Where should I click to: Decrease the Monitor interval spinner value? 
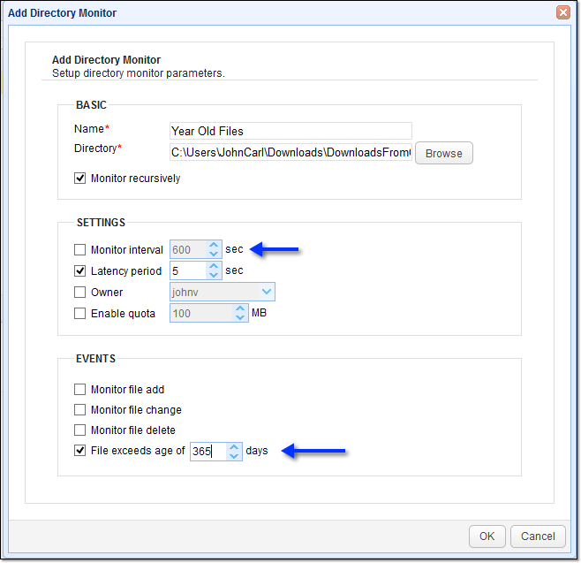[x=213, y=255]
